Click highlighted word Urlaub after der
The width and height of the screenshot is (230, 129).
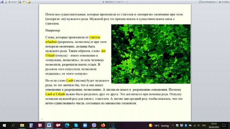click(x=50, y=56)
